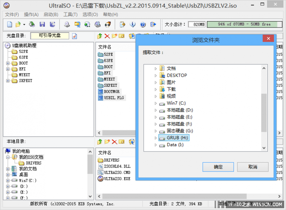Viewport: 286px width, 210px height.
Task: Select the 52PE folder in disc tree
Action: click(23, 52)
